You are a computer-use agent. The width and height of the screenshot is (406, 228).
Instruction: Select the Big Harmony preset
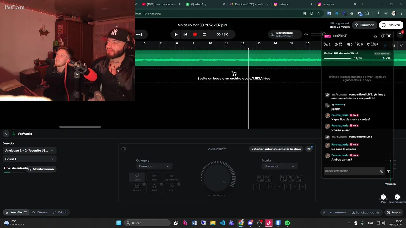(x=172, y=177)
